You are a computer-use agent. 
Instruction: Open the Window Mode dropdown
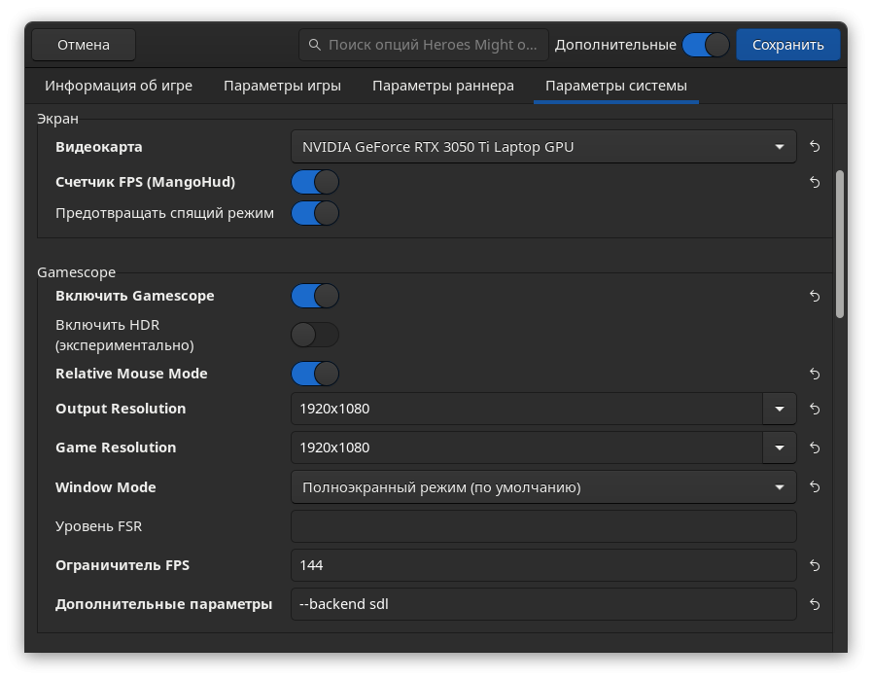(543, 487)
